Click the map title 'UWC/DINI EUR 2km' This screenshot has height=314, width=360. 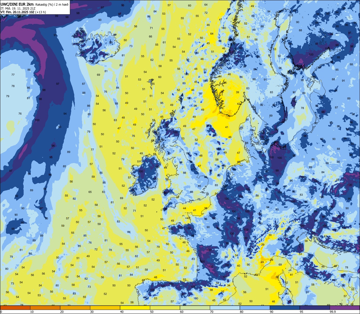17,4
